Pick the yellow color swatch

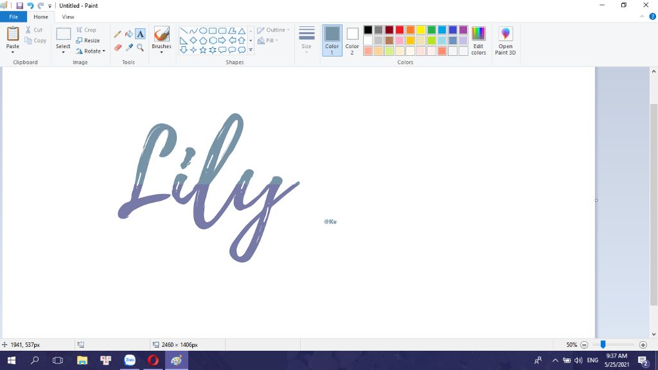point(421,30)
